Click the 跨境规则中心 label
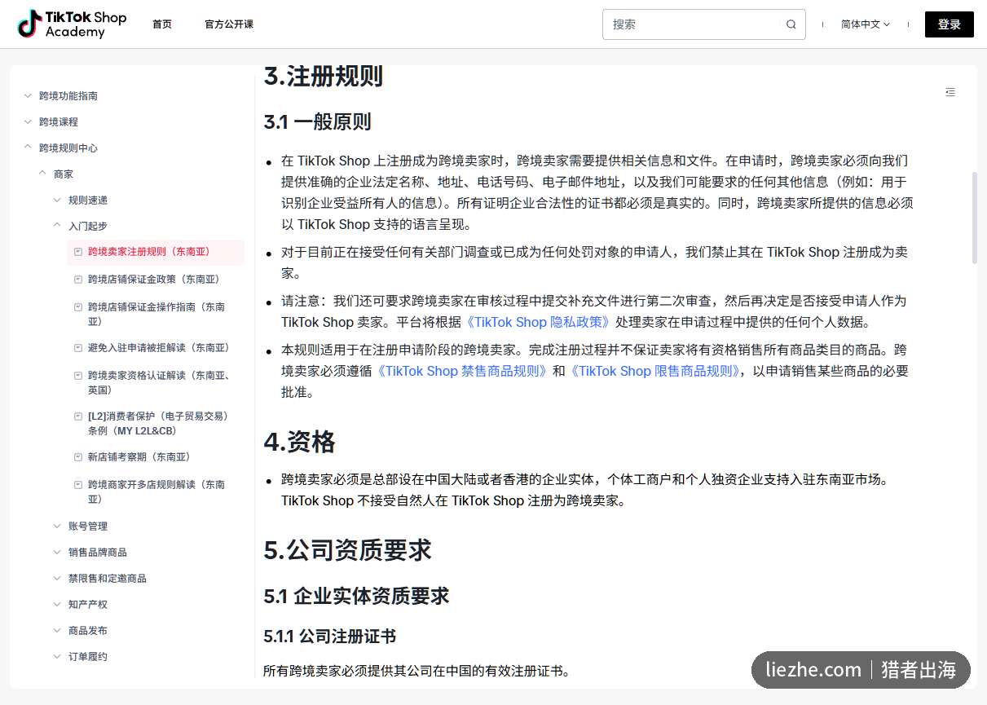 [x=68, y=148]
